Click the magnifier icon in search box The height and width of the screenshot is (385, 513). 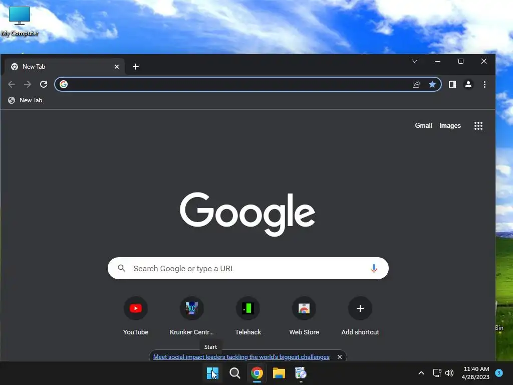(121, 269)
